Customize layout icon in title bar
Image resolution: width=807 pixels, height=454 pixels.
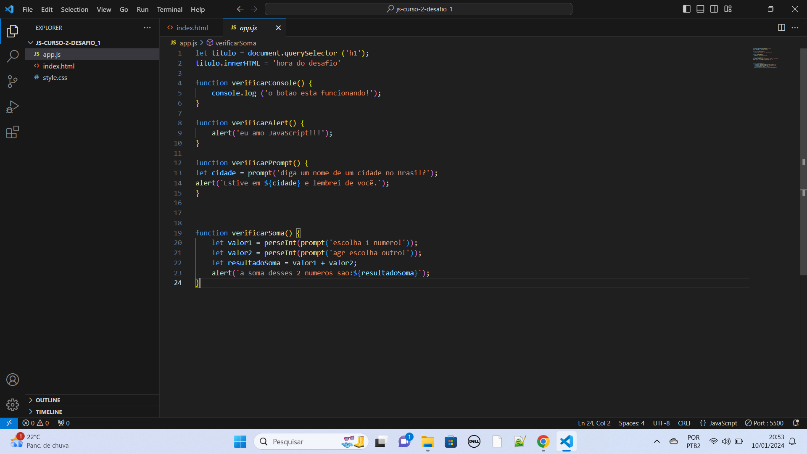coord(728,9)
